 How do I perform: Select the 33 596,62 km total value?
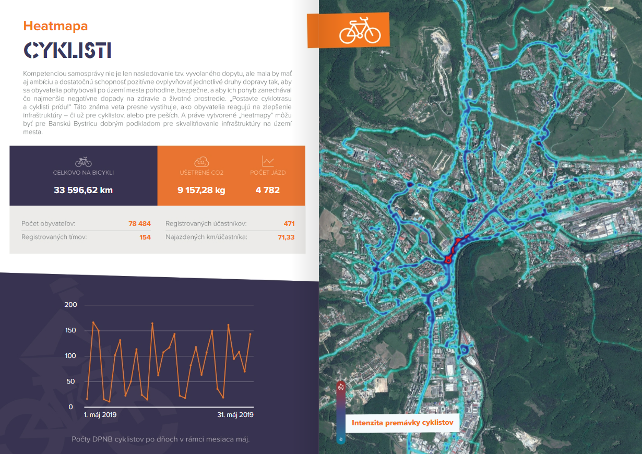click(x=83, y=190)
